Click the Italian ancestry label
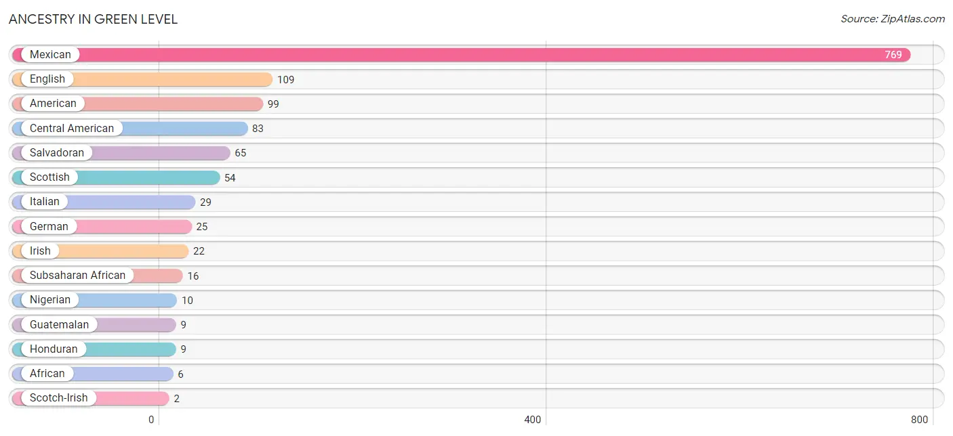Image resolution: width=953 pixels, height=436 pixels. coord(45,202)
